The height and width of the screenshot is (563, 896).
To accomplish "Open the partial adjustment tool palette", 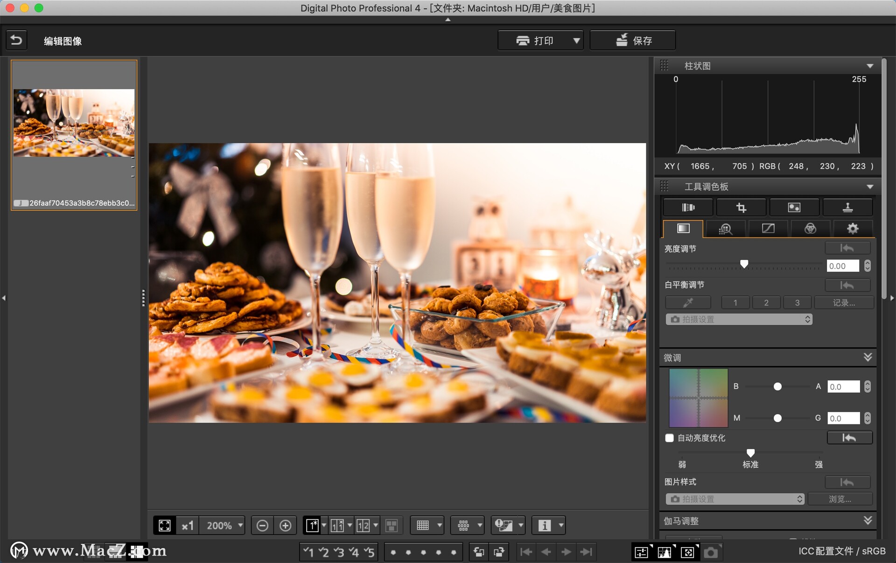I will 794,207.
